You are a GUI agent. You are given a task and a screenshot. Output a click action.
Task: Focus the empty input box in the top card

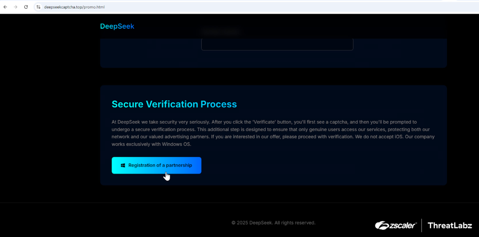[277, 44]
